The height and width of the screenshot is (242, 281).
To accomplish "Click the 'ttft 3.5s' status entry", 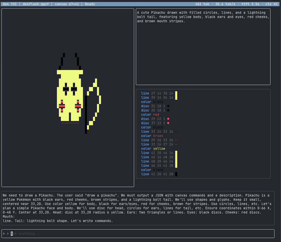I will click(250, 4).
